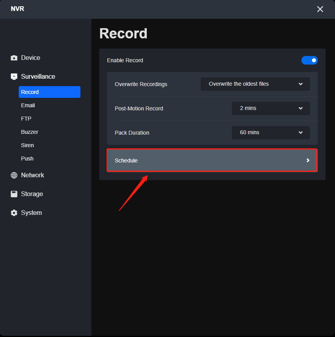This screenshot has height=337, width=335.
Task: Select the Buzzer settings entry
Action: click(x=29, y=132)
